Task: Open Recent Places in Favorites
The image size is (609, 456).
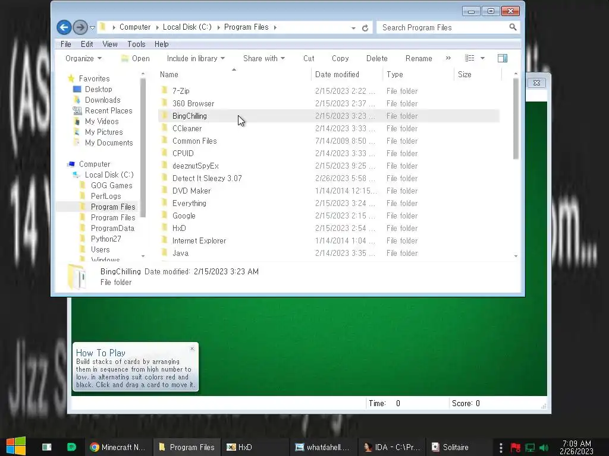Action: pos(108,111)
